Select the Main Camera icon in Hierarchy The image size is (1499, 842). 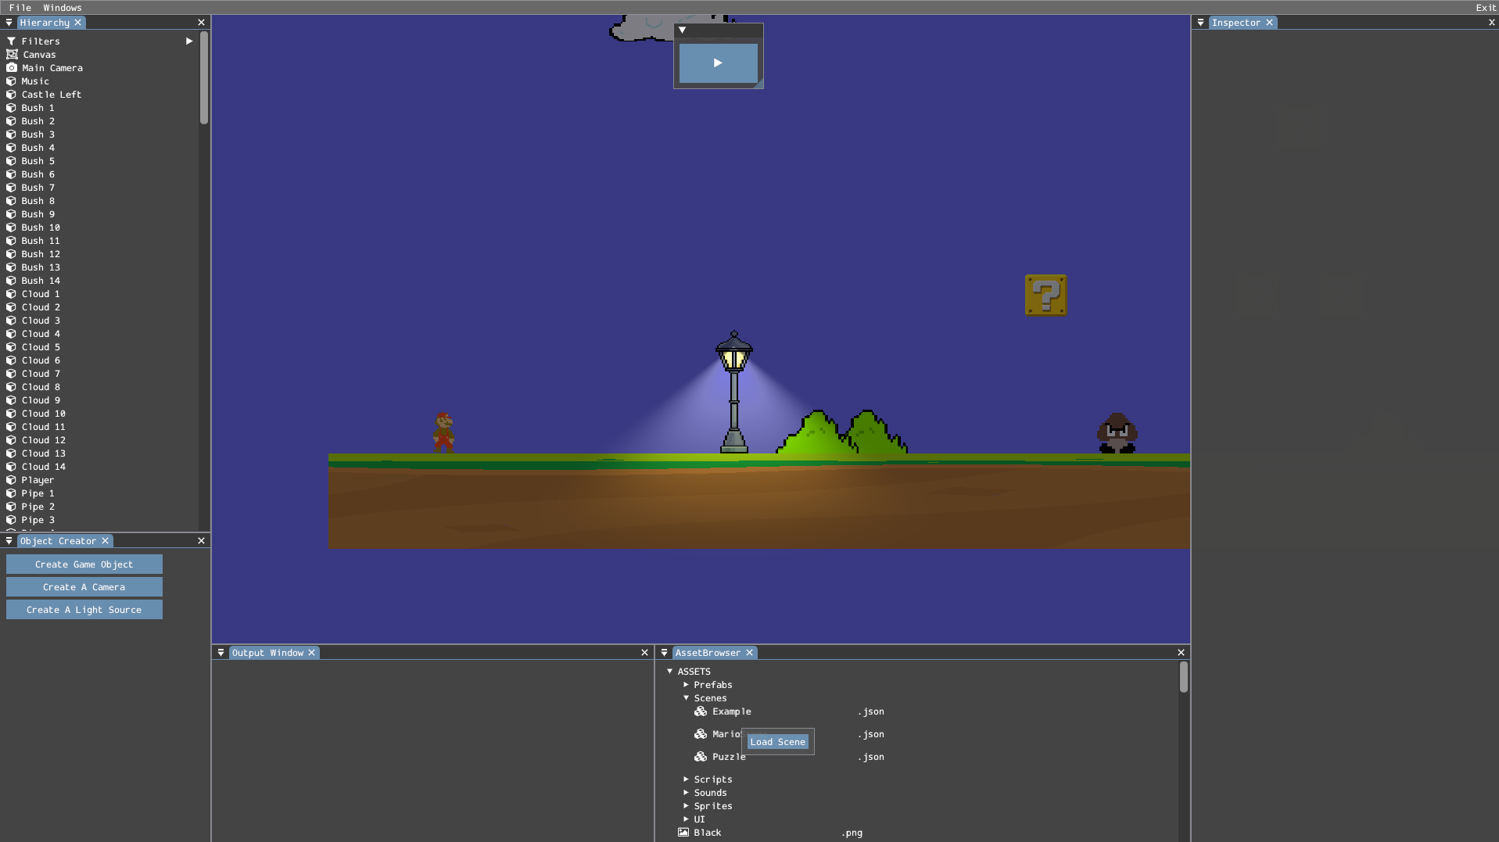(12, 68)
